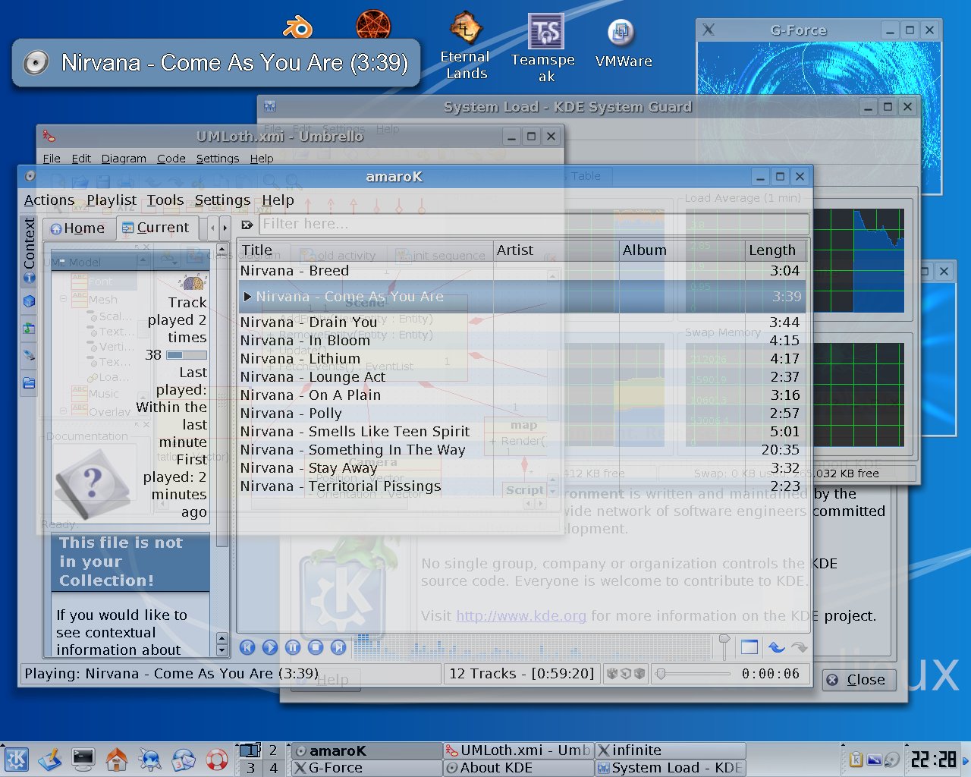This screenshot has height=777, width=971.
Task: Open the Diagram menu in Umbrello
Action: (x=124, y=159)
